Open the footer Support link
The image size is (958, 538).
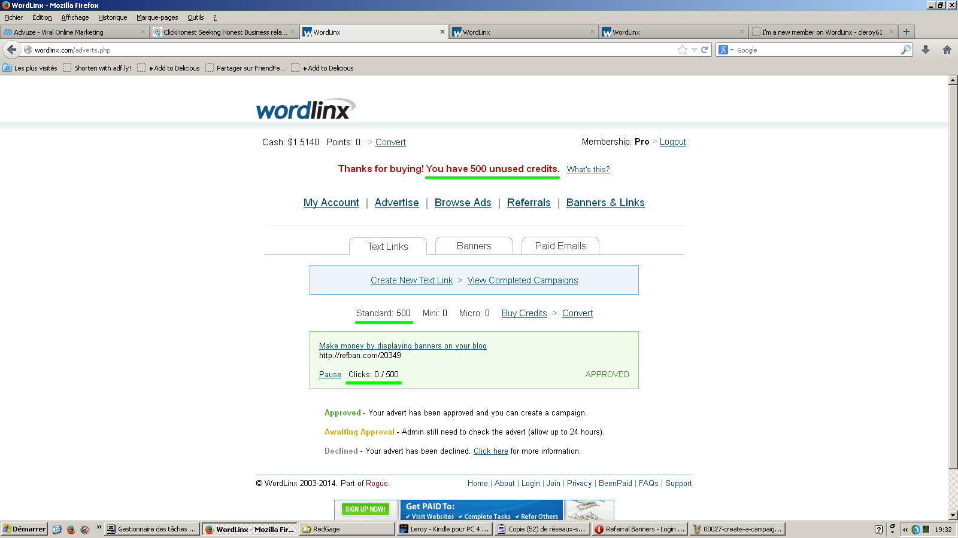(x=678, y=484)
